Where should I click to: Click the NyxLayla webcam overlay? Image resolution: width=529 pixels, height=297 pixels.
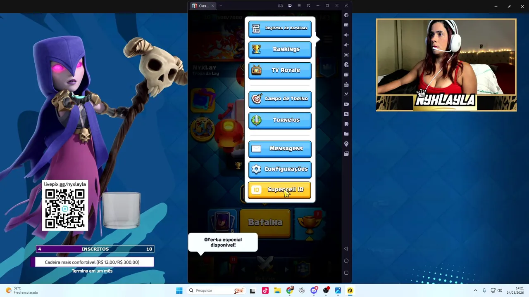coord(446,65)
